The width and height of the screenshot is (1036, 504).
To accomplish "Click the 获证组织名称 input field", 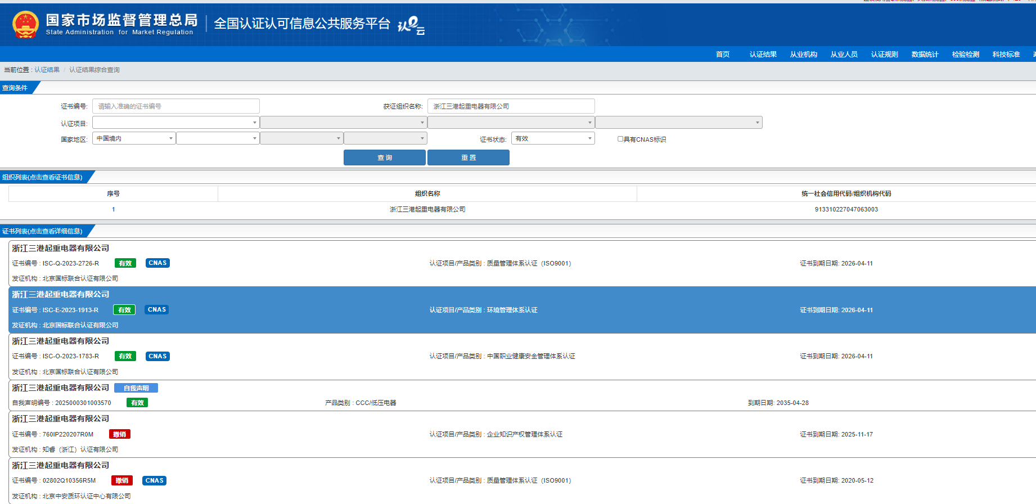I will tap(511, 106).
